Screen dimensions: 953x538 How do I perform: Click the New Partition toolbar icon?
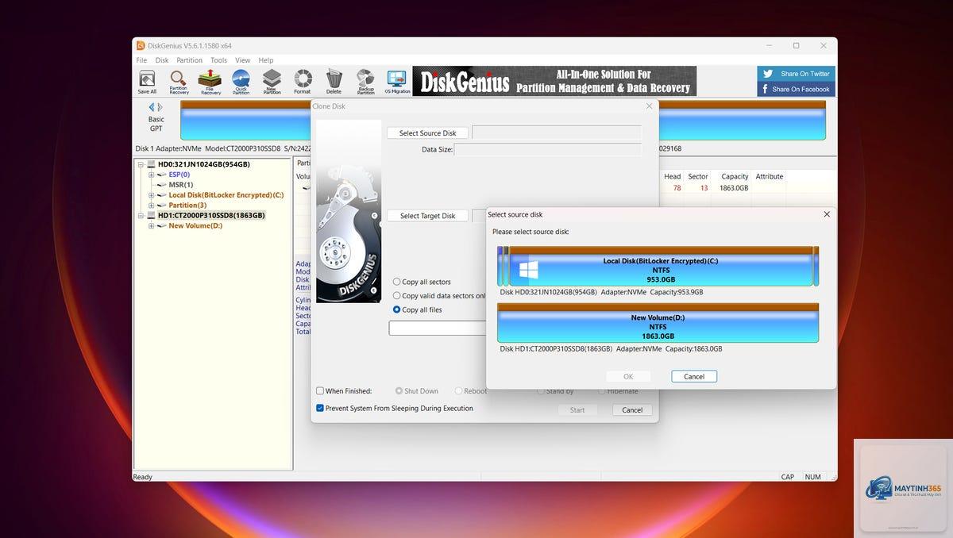[x=272, y=82]
